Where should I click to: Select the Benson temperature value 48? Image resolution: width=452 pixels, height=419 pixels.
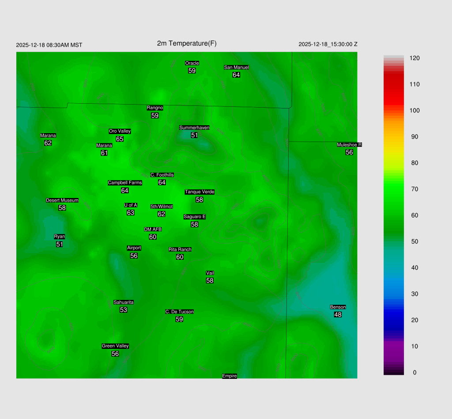point(338,314)
